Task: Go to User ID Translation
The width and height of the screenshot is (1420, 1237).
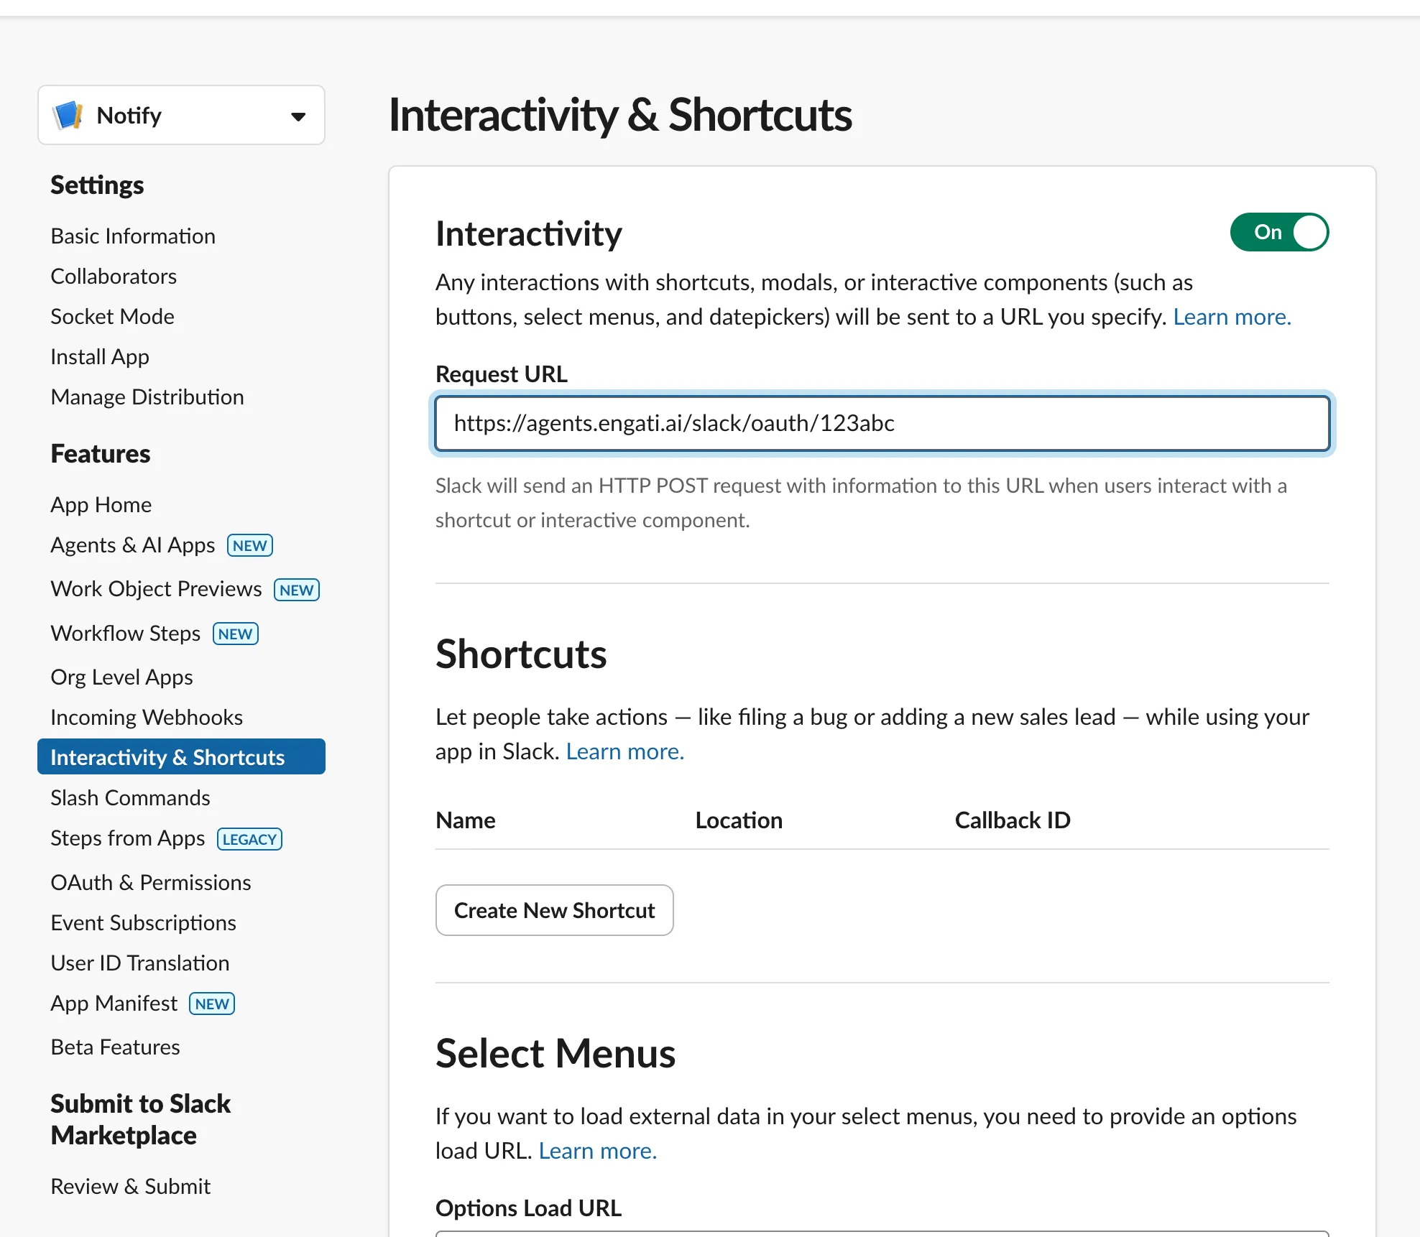Action: coord(140,963)
